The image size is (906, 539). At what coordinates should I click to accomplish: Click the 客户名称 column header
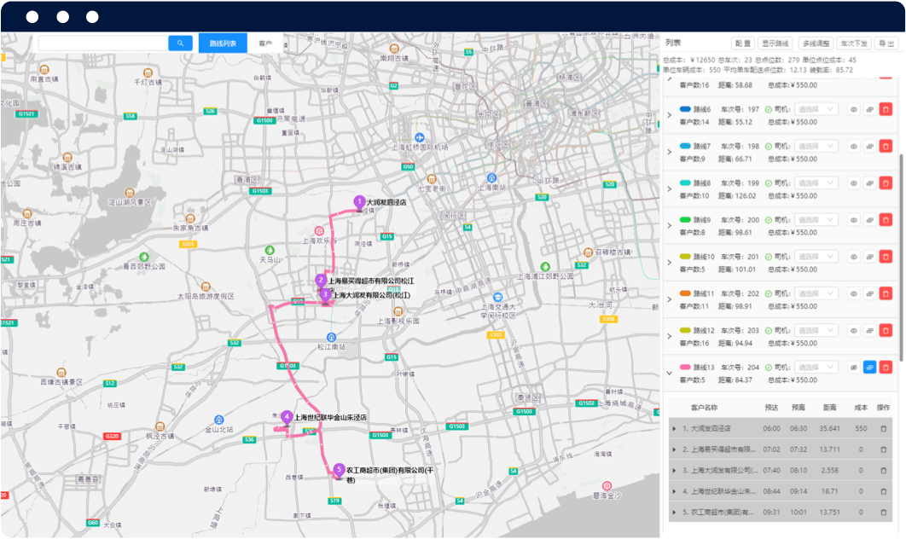(x=705, y=408)
